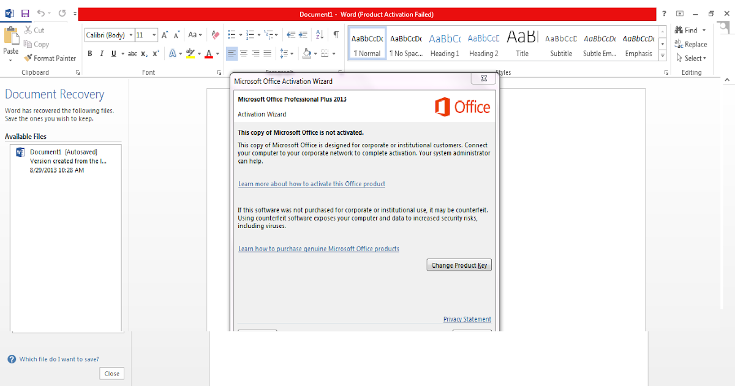Open Learn more about activating Office link
Screen dimensions: 735x386
[312, 184]
